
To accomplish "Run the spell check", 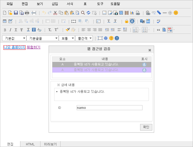I will point(158,21).
